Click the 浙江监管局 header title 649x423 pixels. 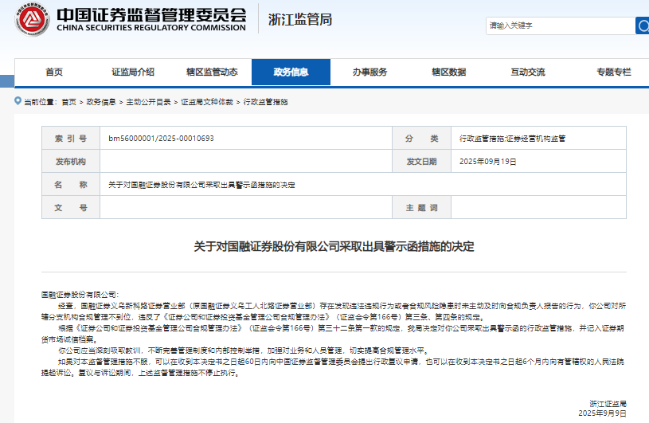[299, 19]
